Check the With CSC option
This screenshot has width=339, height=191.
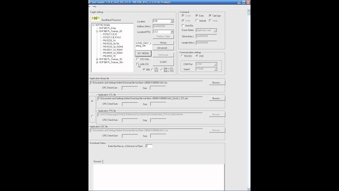(138, 64)
